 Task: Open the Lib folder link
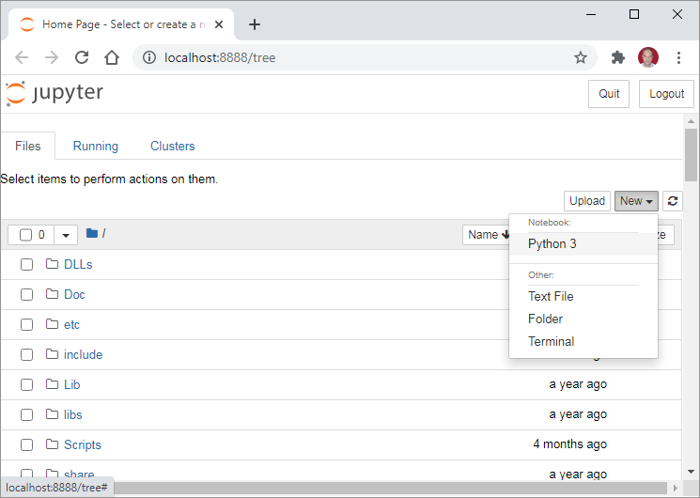pyautogui.click(x=71, y=384)
